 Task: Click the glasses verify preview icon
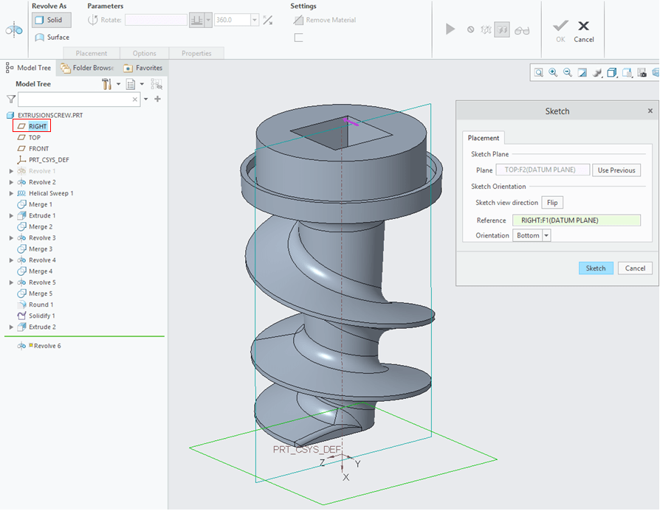(522, 30)
